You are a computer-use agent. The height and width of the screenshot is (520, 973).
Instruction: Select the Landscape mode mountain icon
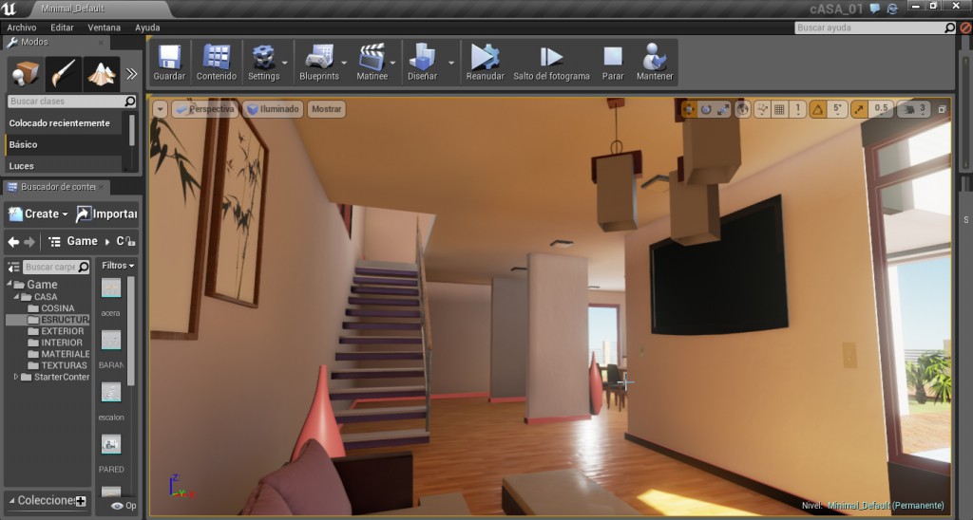click(101, 74)
